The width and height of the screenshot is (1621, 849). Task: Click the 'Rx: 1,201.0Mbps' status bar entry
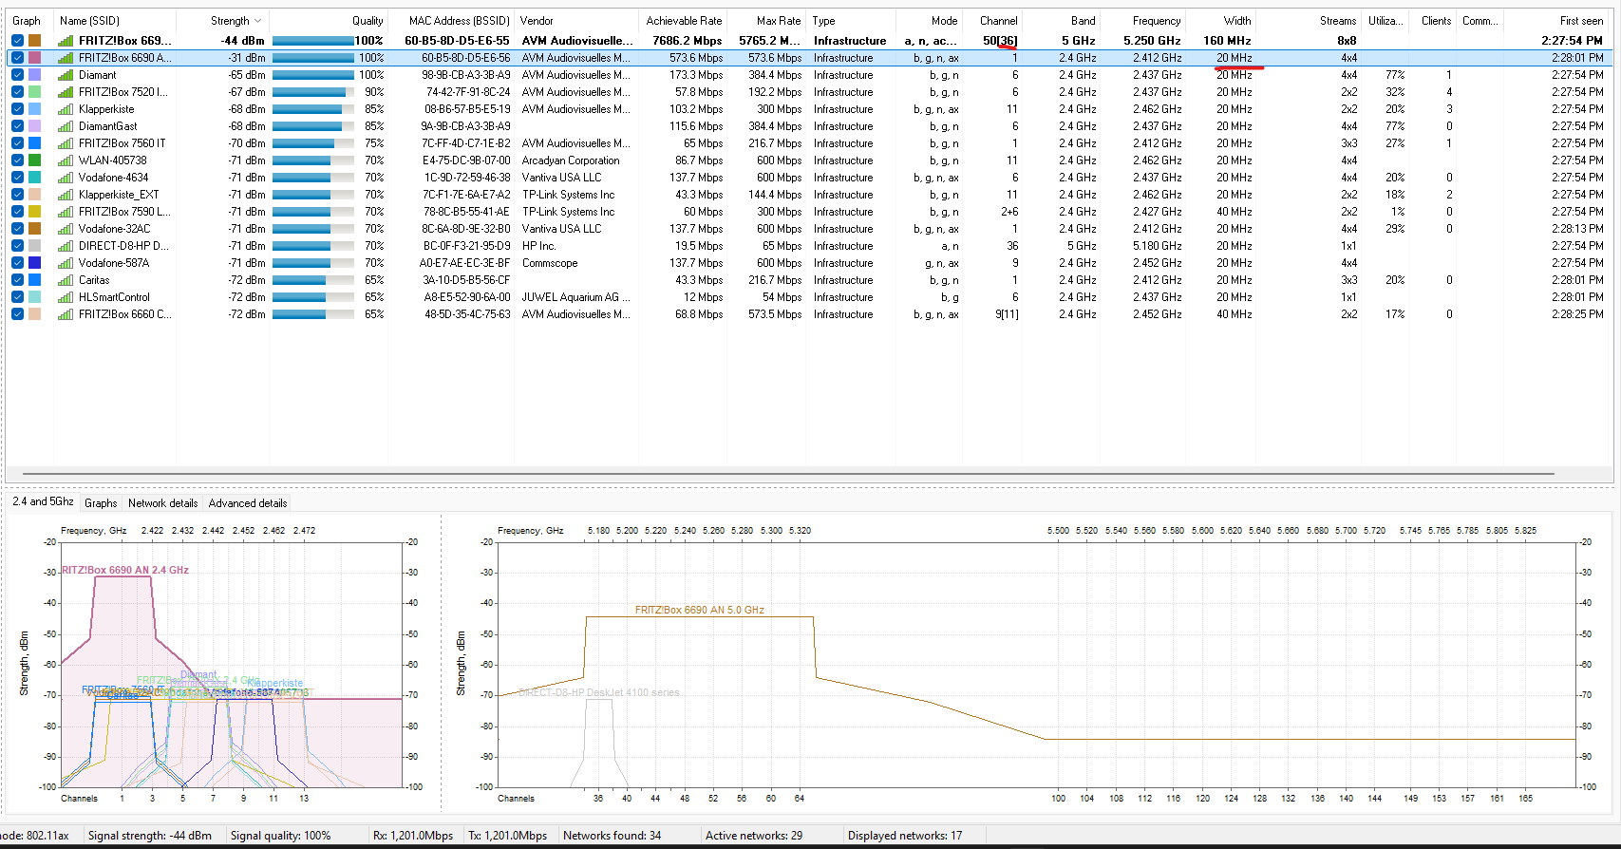pos(413,836)
